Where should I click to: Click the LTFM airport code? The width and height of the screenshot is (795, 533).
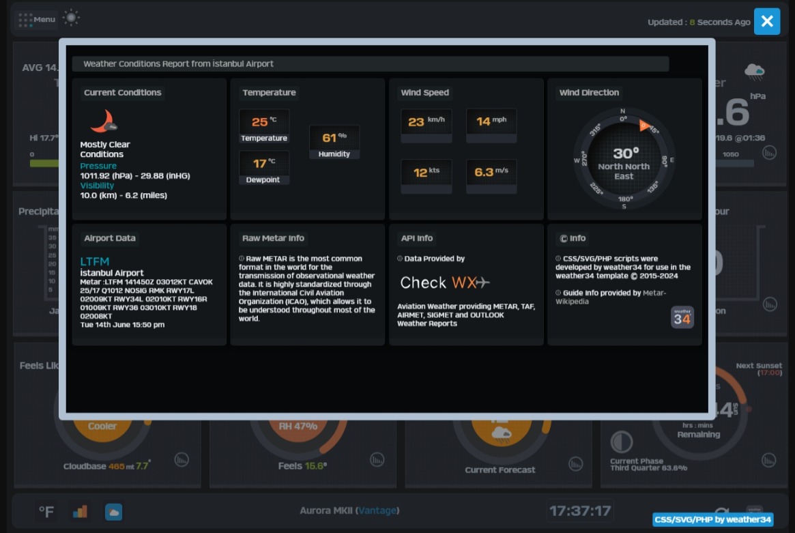click(95, 261)
